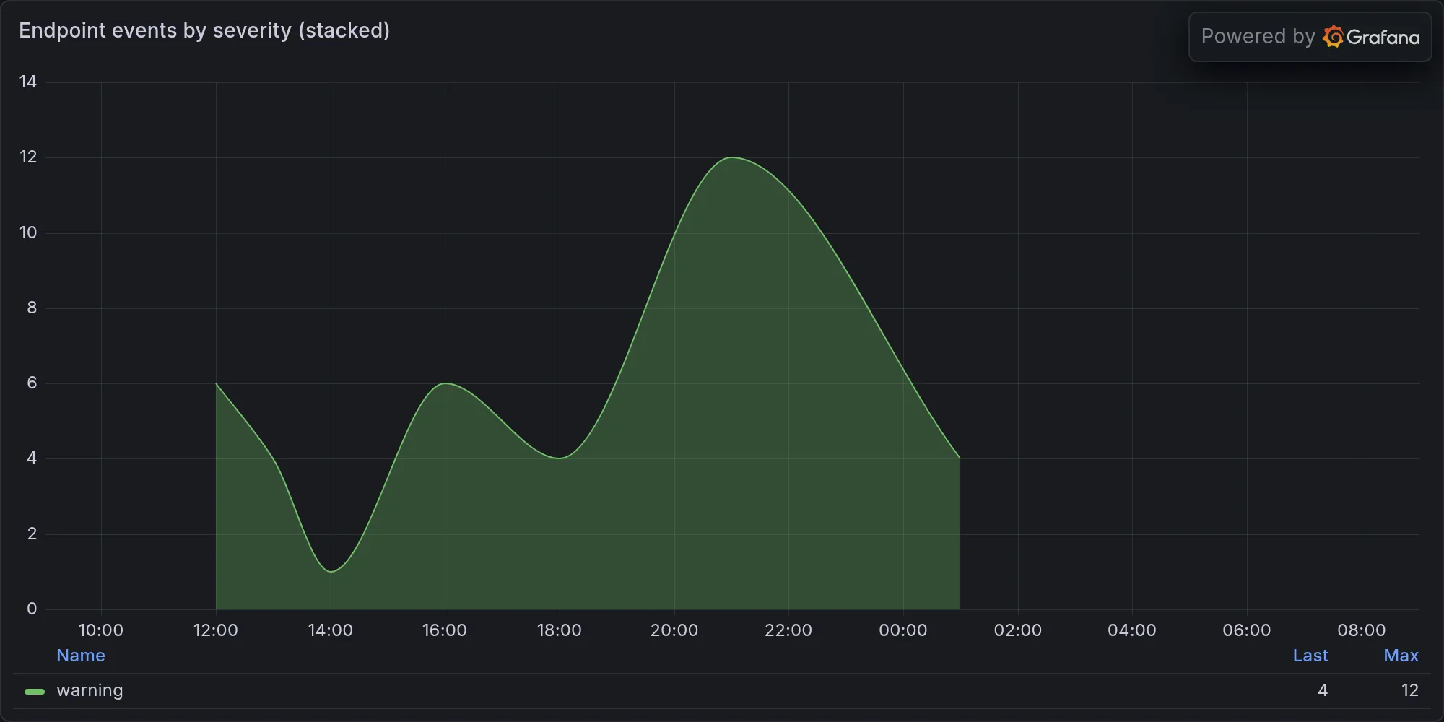Sort legend by Max column header

1401,656
